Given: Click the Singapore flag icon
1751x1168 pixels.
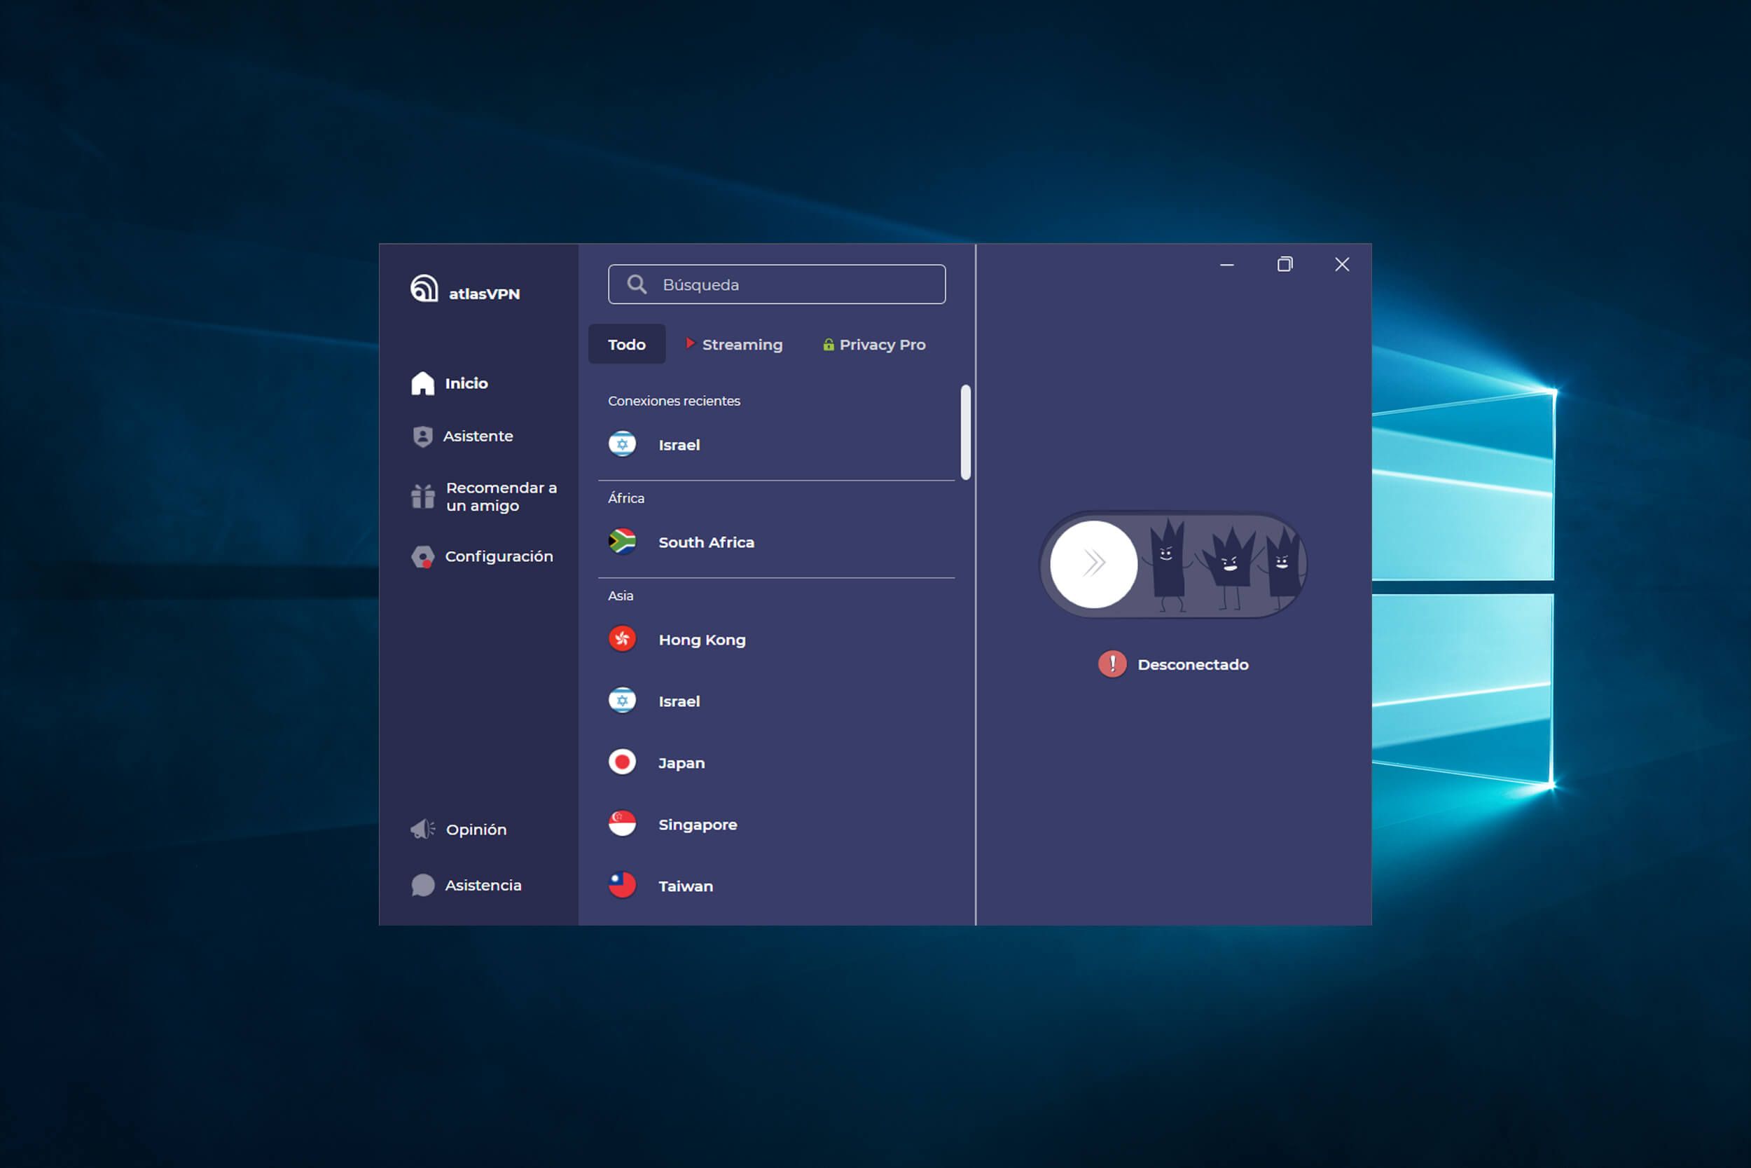Looking at the screenshot, I should click(x=623, y=824).
